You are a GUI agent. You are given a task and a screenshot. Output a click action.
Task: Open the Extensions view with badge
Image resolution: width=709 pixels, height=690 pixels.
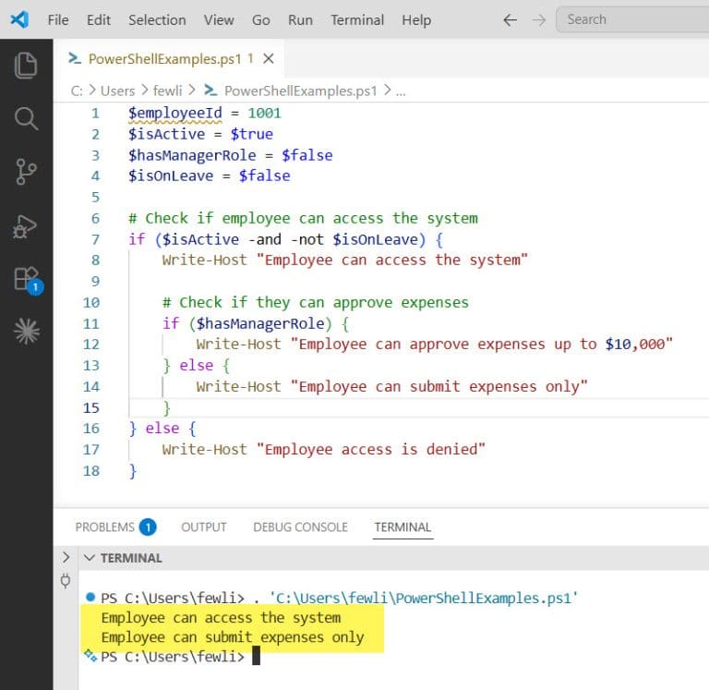pyautogui.click(x=28, y=280)
